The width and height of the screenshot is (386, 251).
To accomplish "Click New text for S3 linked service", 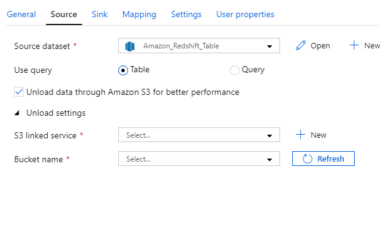I will 319,135.
